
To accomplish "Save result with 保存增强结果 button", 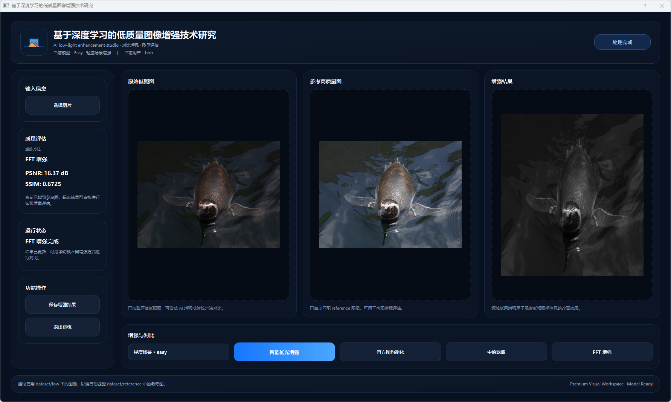I will 63,304.
